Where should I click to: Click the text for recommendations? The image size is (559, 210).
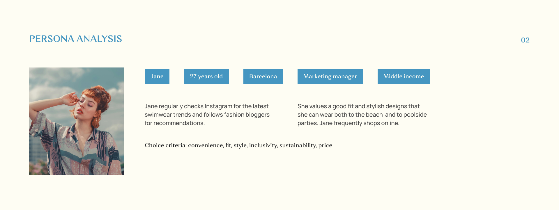(x=175, y=123)
